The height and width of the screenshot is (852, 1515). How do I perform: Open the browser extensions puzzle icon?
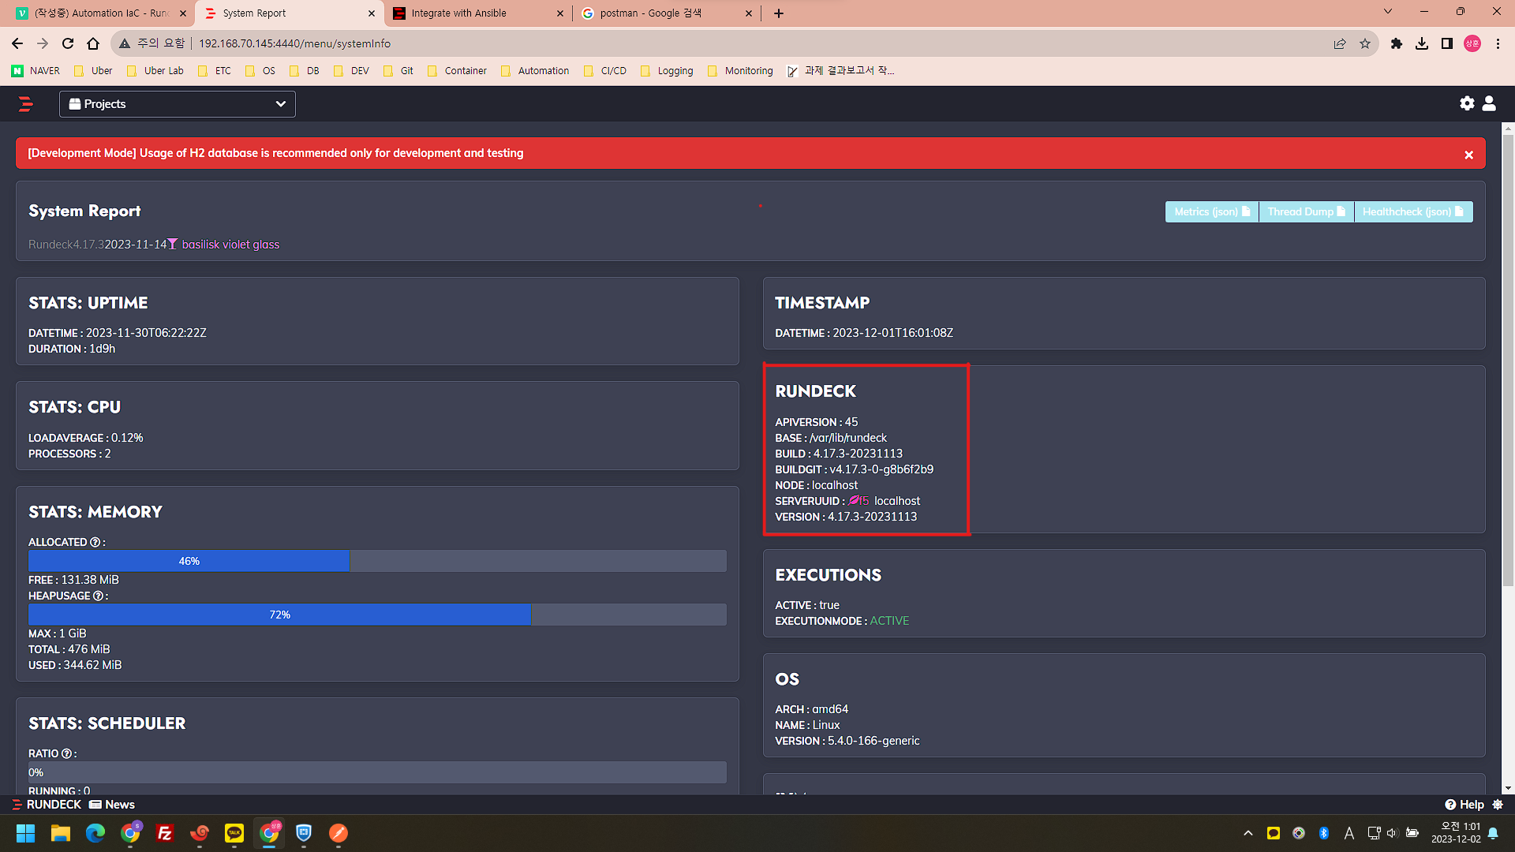pos(1397,43)
